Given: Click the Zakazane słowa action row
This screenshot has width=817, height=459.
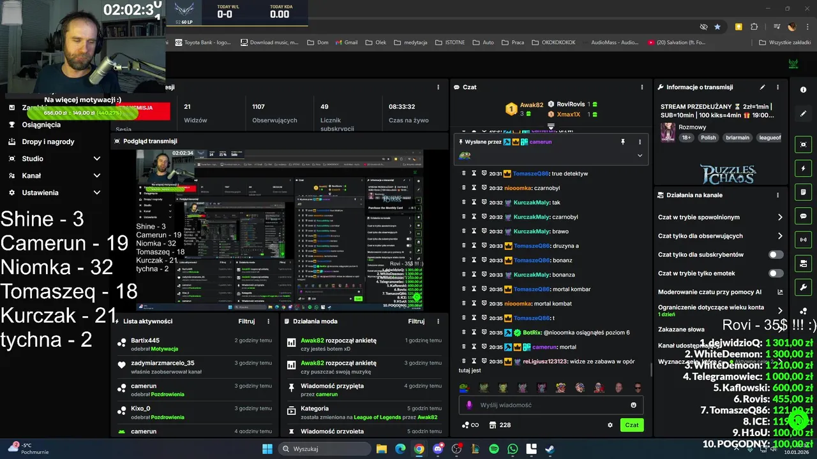Looking at the screenshot, I should (720, 330).
